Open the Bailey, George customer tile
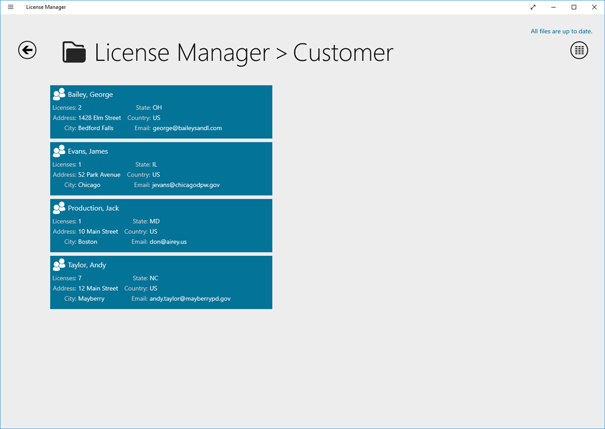Viewport: 605px width, 429px height. [161, 112]
